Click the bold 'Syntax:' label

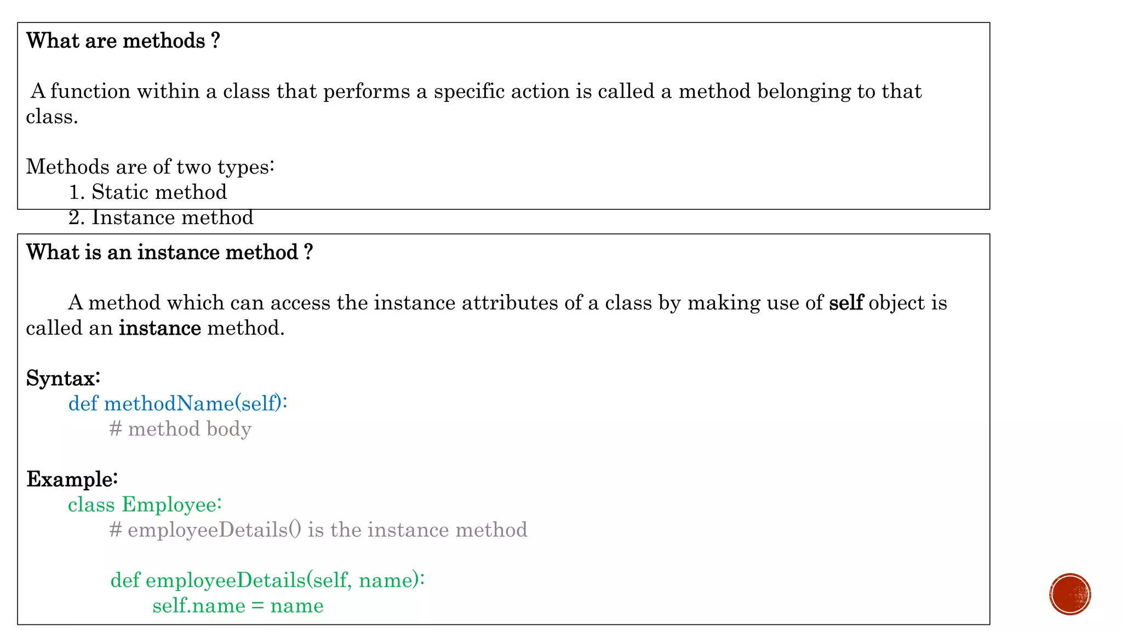[64, 378]
